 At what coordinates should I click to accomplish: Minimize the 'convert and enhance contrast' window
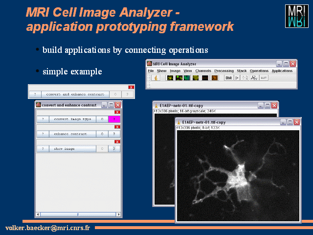pyautogui.click(x=104, y=105)
